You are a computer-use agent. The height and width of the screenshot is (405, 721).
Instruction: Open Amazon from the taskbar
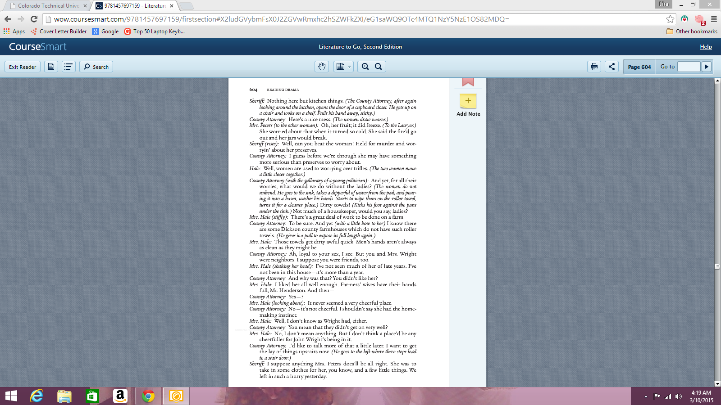[x=120, y=396]
